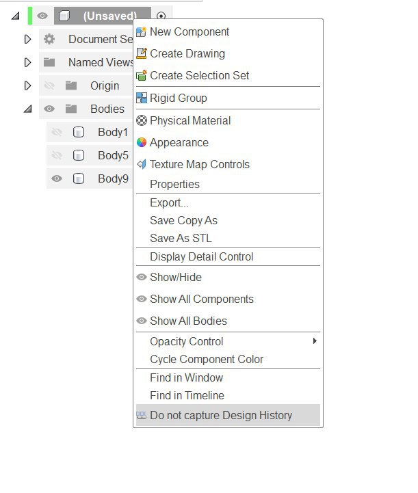Click the Show All Bodies eye icon
This screenshot has width=418, height=493.
(x=141, y=321)
